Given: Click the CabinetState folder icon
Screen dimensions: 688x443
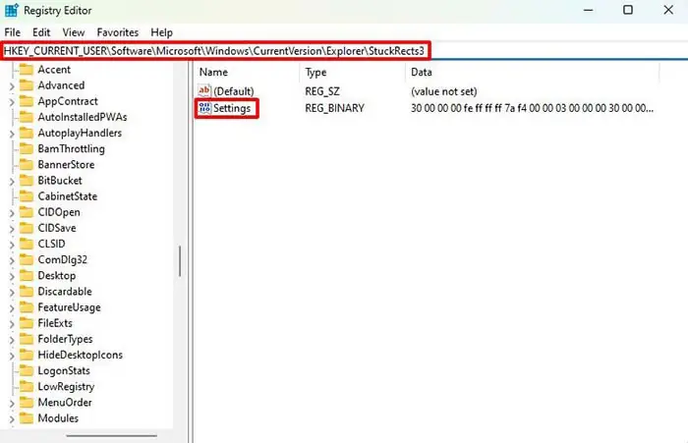Looking at the screenshot, I should pyautogui.click(x=27, y=196).
